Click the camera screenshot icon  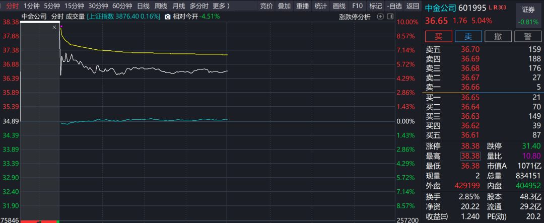[168, 17]
